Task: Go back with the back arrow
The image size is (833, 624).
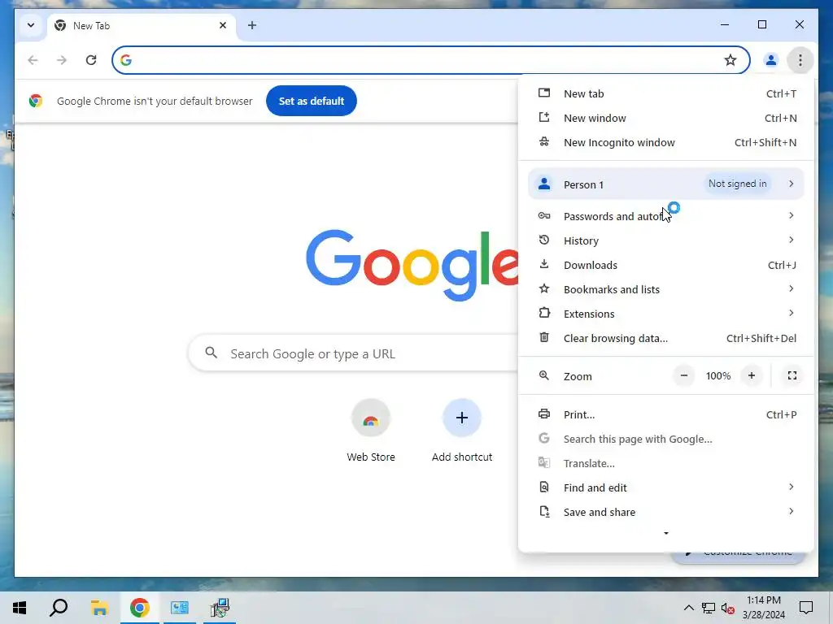Action: click(x=33, y=60)
